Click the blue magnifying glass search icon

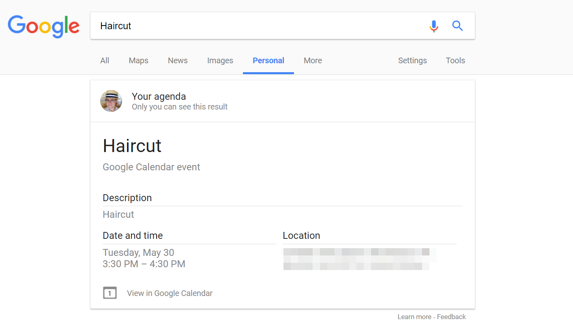457,26
